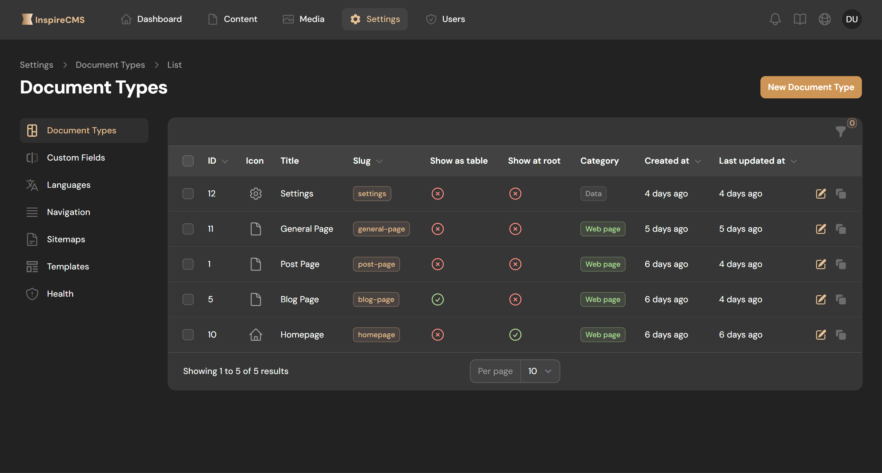Click the New Document Type button
The image size is (882, 473).
(x=811, y=87)
